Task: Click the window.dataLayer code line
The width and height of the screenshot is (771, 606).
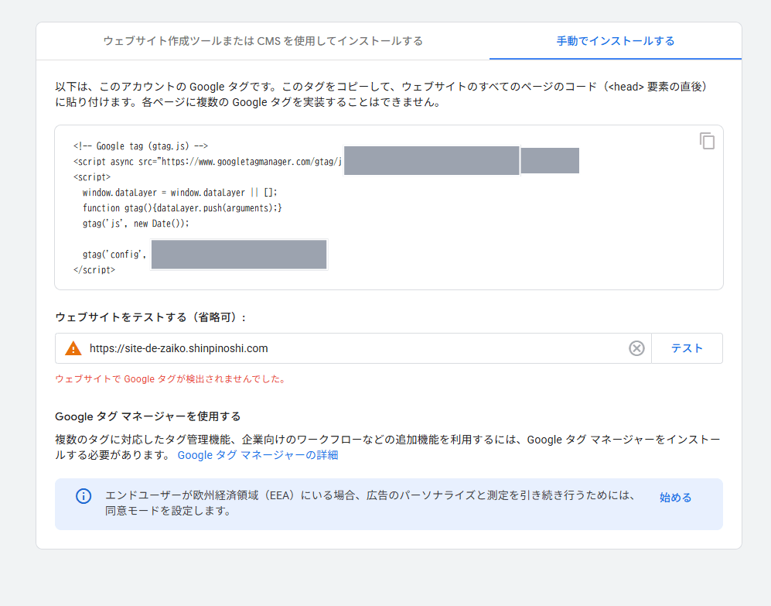Action: click(x=180, y=193)
